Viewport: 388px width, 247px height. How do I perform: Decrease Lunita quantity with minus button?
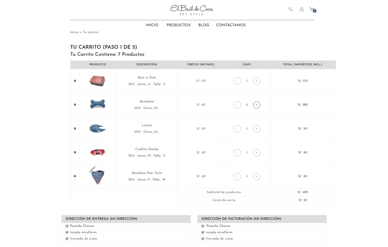point(237,129)
